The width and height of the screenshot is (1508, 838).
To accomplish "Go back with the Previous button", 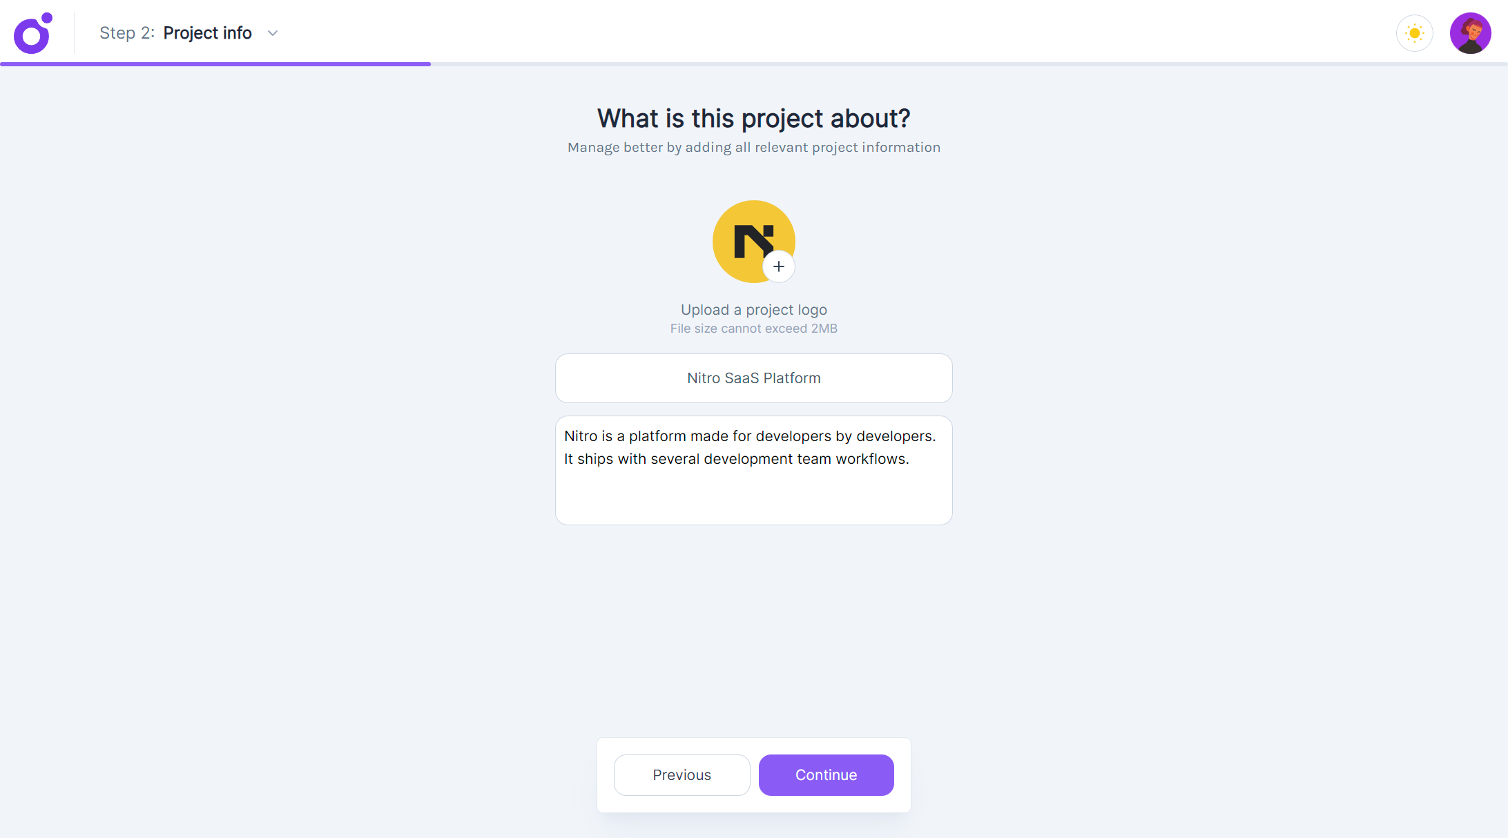I will click(x=681, y=775).
